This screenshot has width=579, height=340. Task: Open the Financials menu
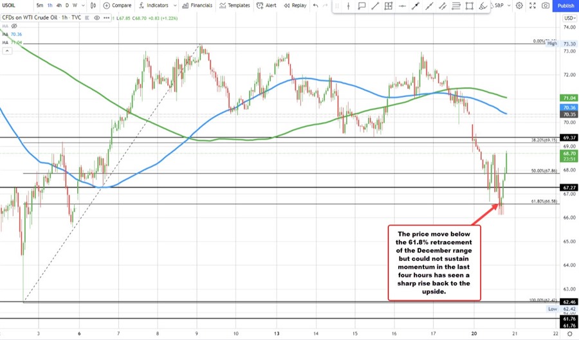198,6
